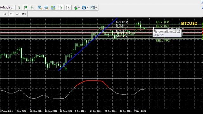Viewport: 203px width, 114px height.
Task: Click the green 'é' arrow mark near the trendline start
Action: tap(66, 69)
